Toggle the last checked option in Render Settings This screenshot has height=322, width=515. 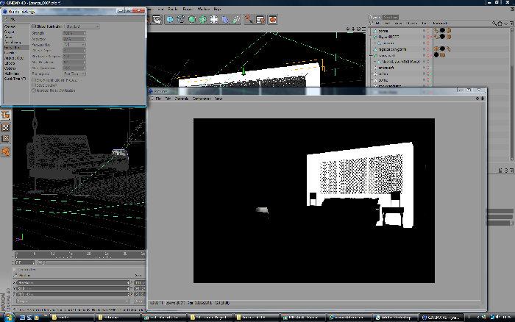click(x=34, y=90)
